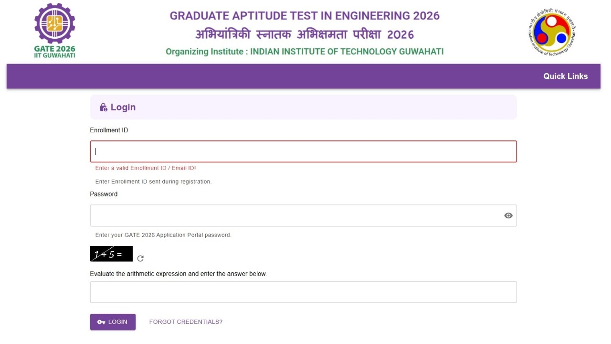Click the Organizing Institute green text line

[305, 52]
